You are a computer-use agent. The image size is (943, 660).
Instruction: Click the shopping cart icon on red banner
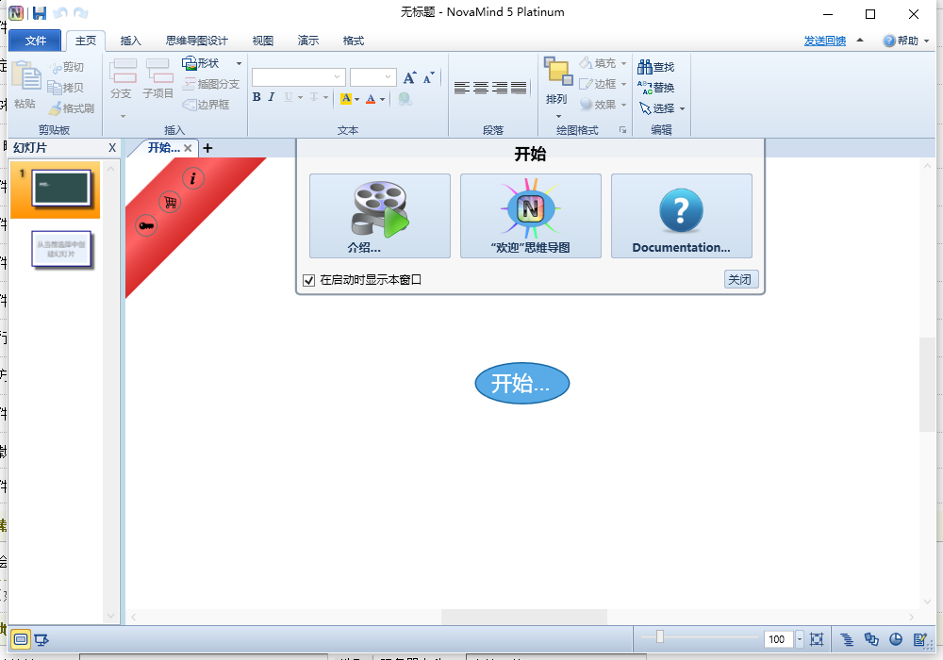click(x=170, y=202)
